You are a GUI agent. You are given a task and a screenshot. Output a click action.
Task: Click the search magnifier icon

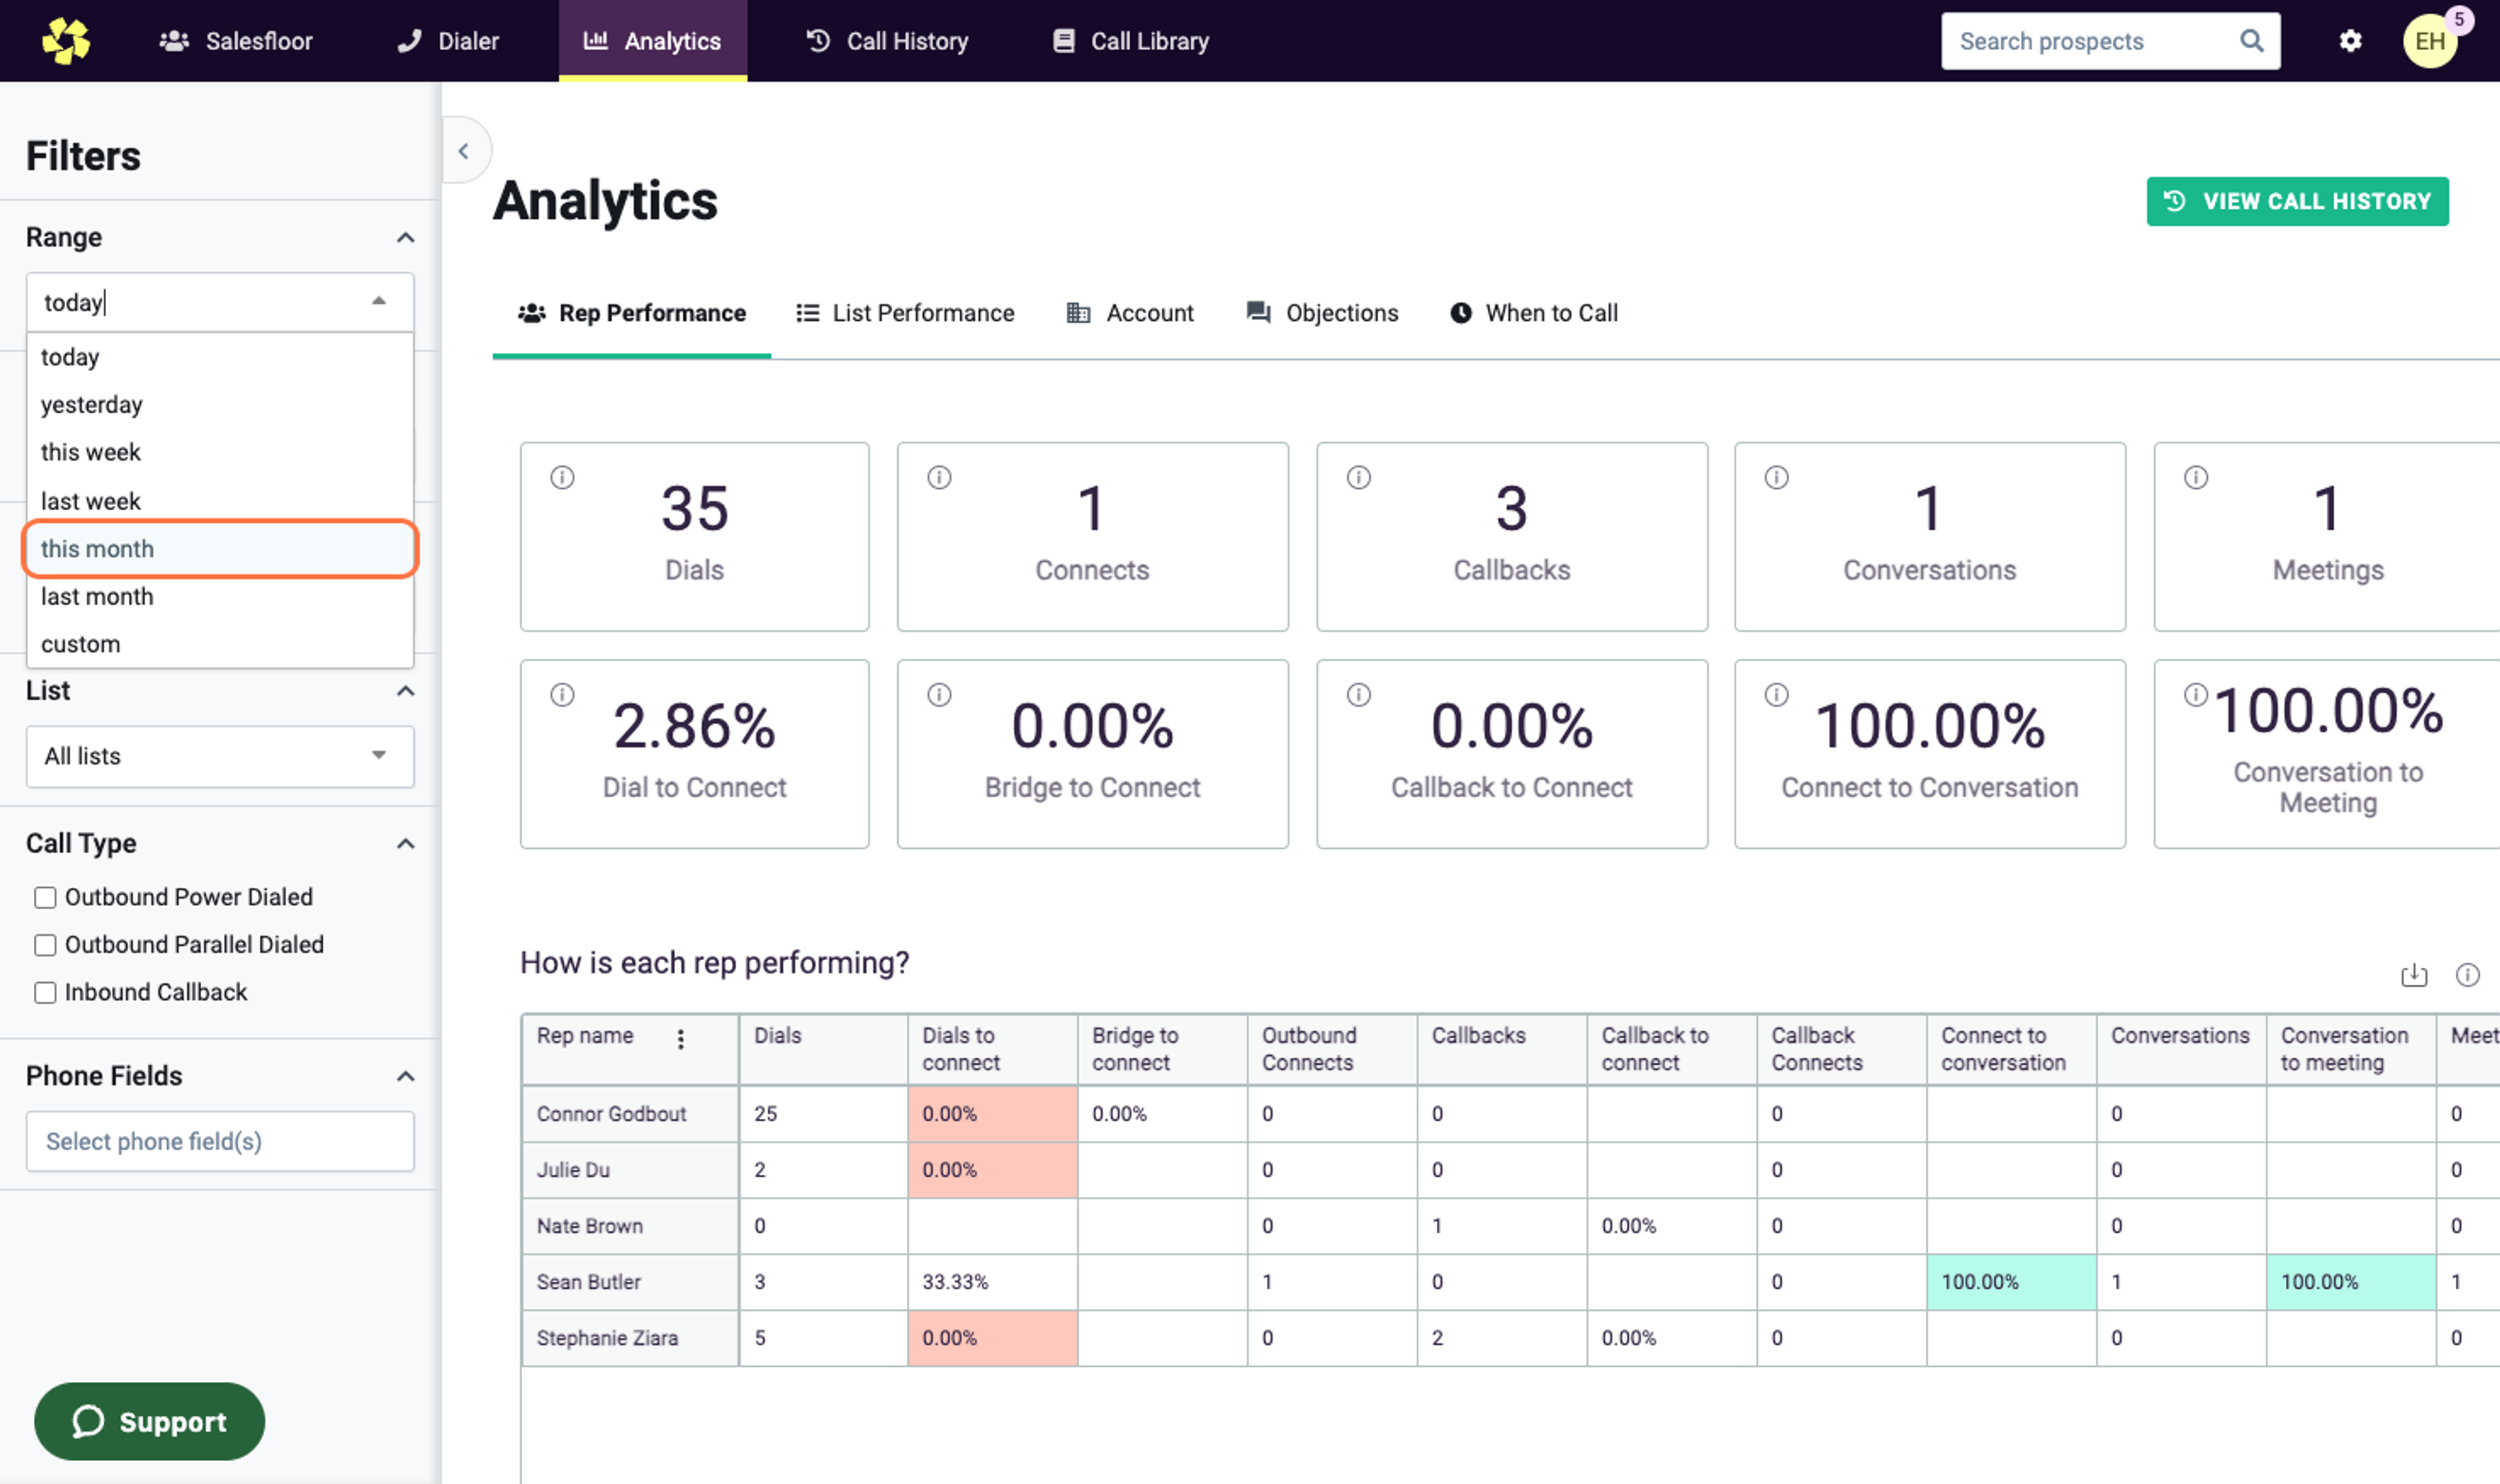tap(2251, 41)
